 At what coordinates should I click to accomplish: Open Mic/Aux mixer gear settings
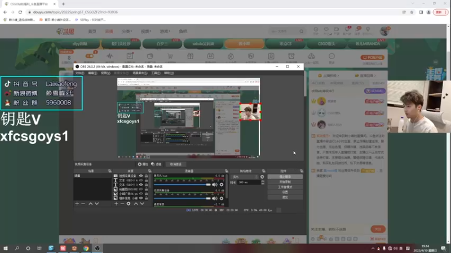pos(222,184)
